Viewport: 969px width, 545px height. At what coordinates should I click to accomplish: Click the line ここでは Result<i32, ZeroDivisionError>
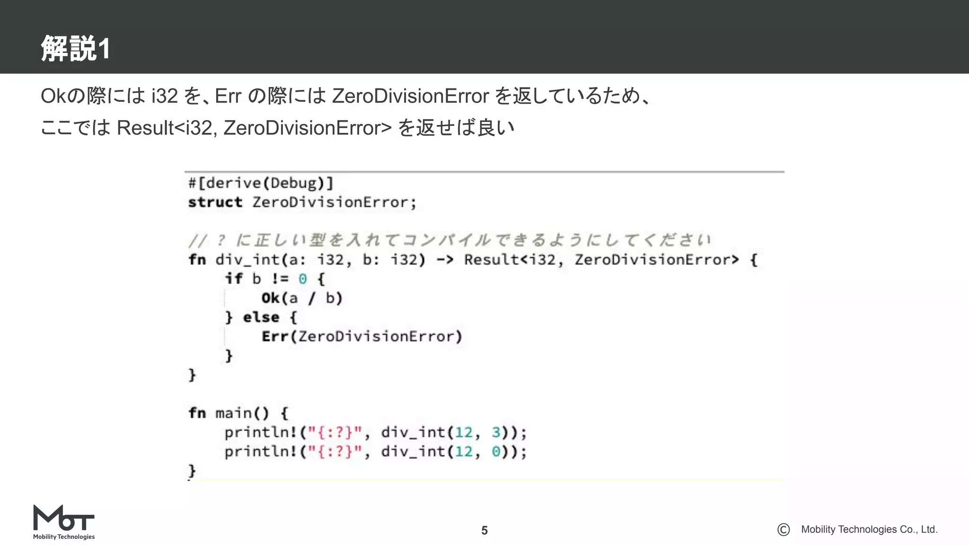tap(277, 128)
